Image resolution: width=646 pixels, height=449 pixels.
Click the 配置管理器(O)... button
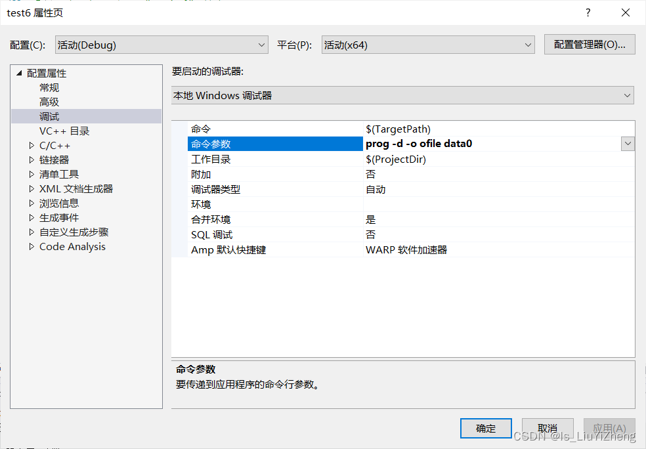590,45
